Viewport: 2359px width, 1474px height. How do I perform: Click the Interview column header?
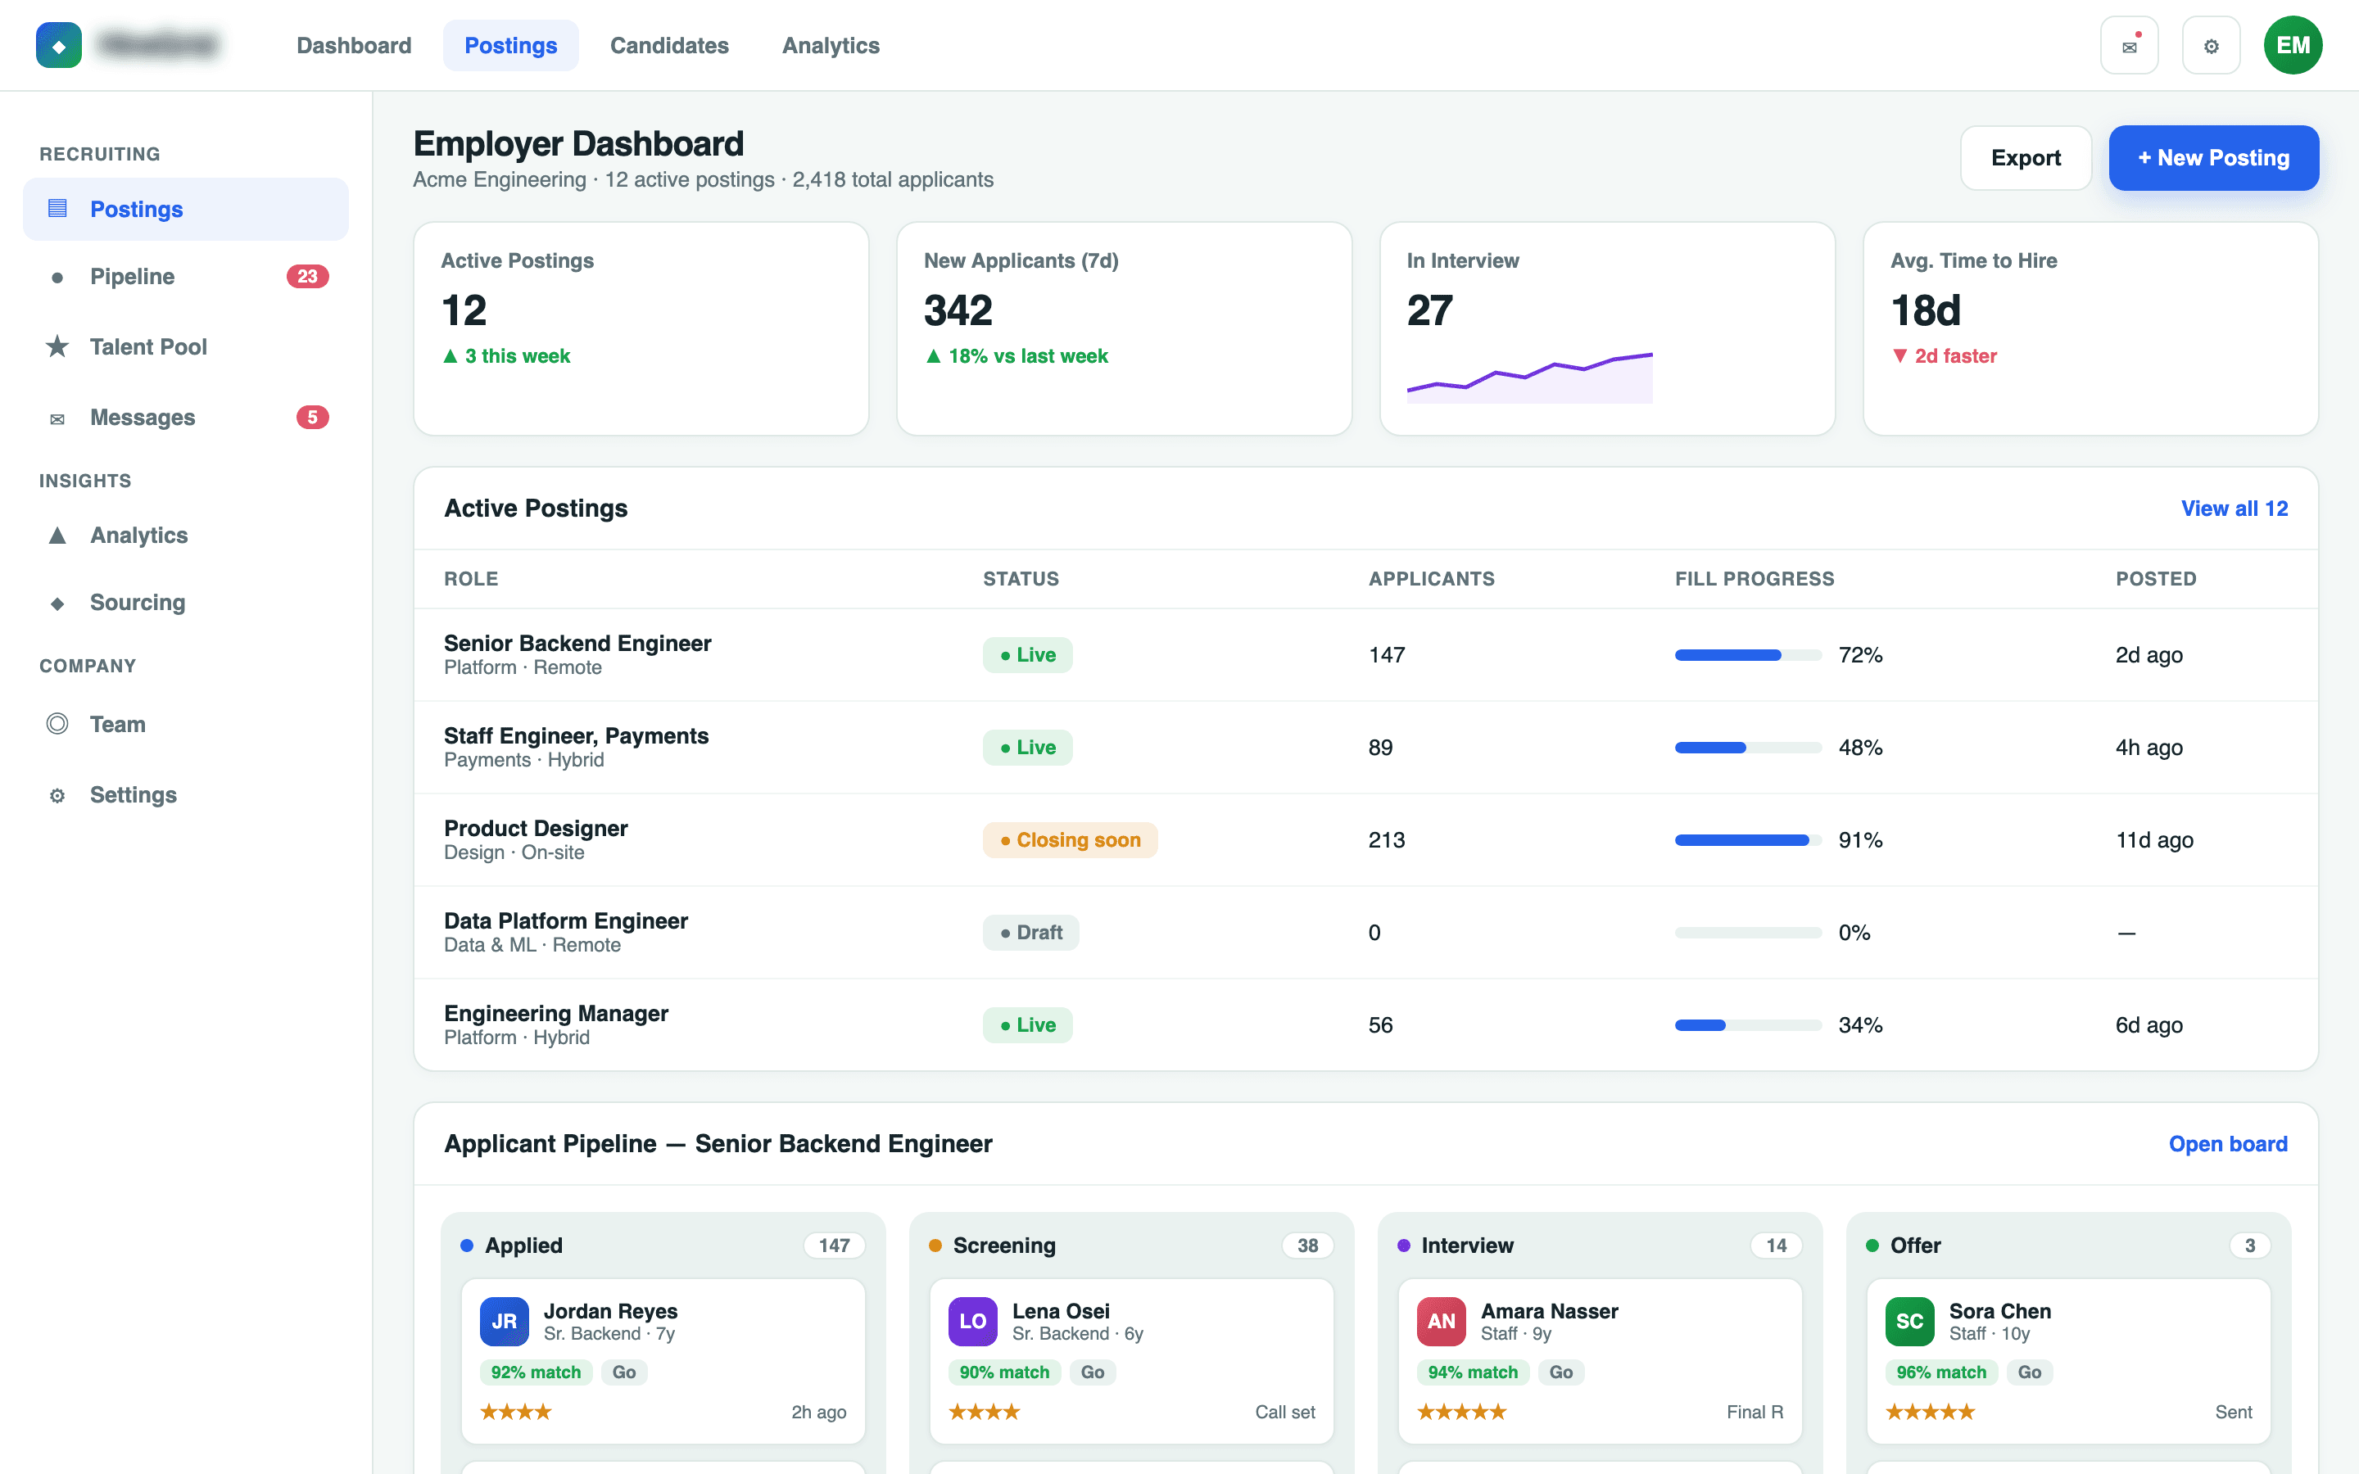pos(1600,1246)
